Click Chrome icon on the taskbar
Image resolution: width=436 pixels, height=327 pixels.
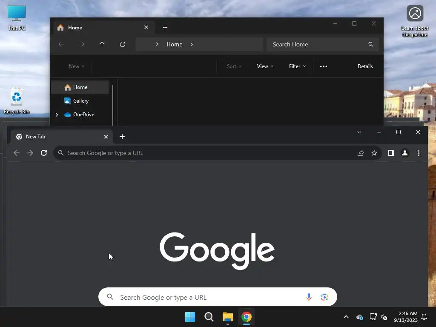point(247,317)
